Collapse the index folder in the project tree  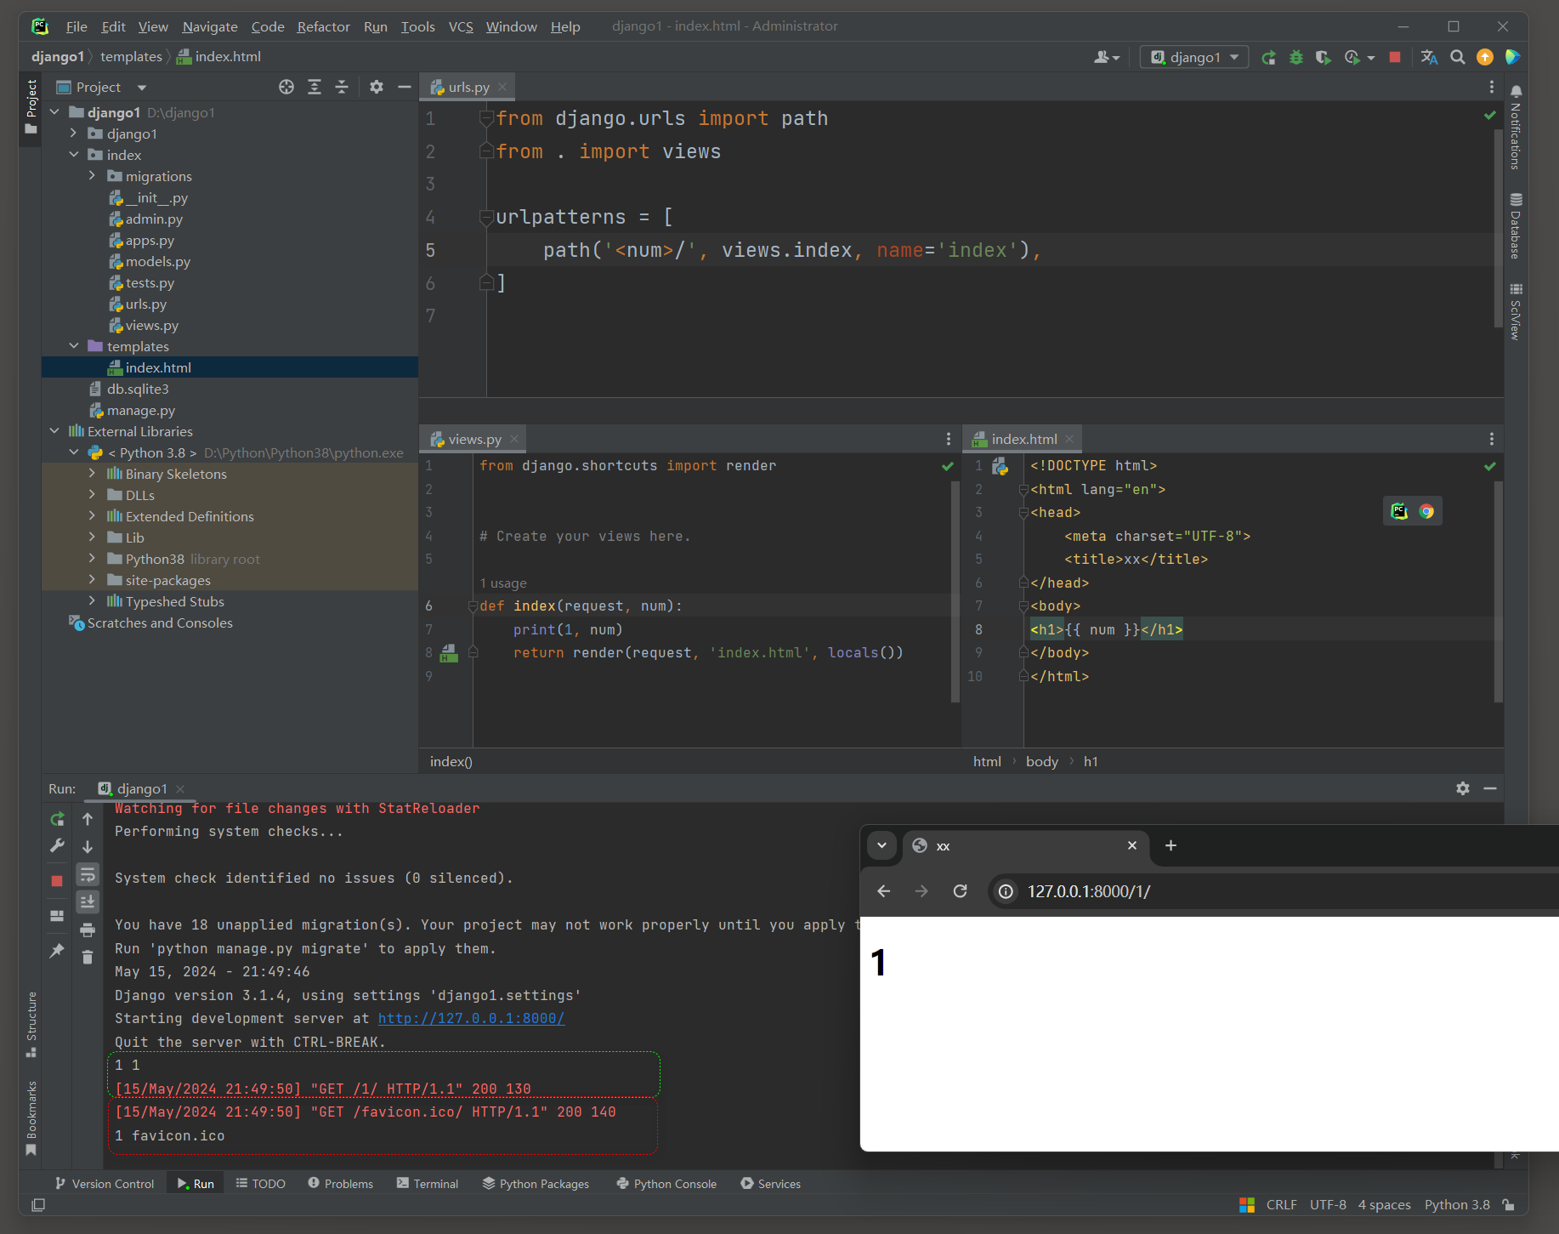[x=74, y=155]
